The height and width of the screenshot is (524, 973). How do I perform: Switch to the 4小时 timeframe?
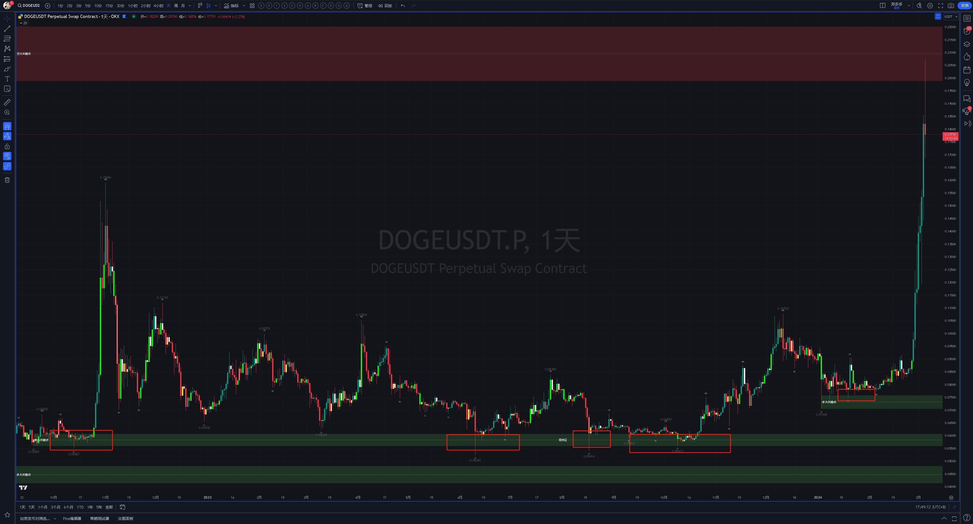158,6
